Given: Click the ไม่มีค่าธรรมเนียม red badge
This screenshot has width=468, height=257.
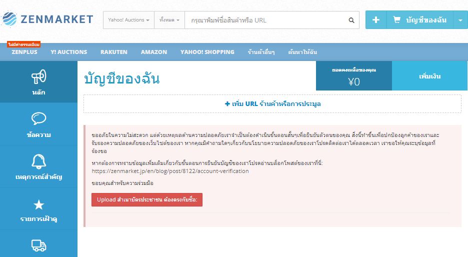Looking at the screenshot, I should [x=24, y=44].
